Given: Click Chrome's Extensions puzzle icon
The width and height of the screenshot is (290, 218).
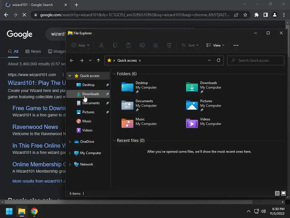Looking at the screenshot, I should coord(256,15).
